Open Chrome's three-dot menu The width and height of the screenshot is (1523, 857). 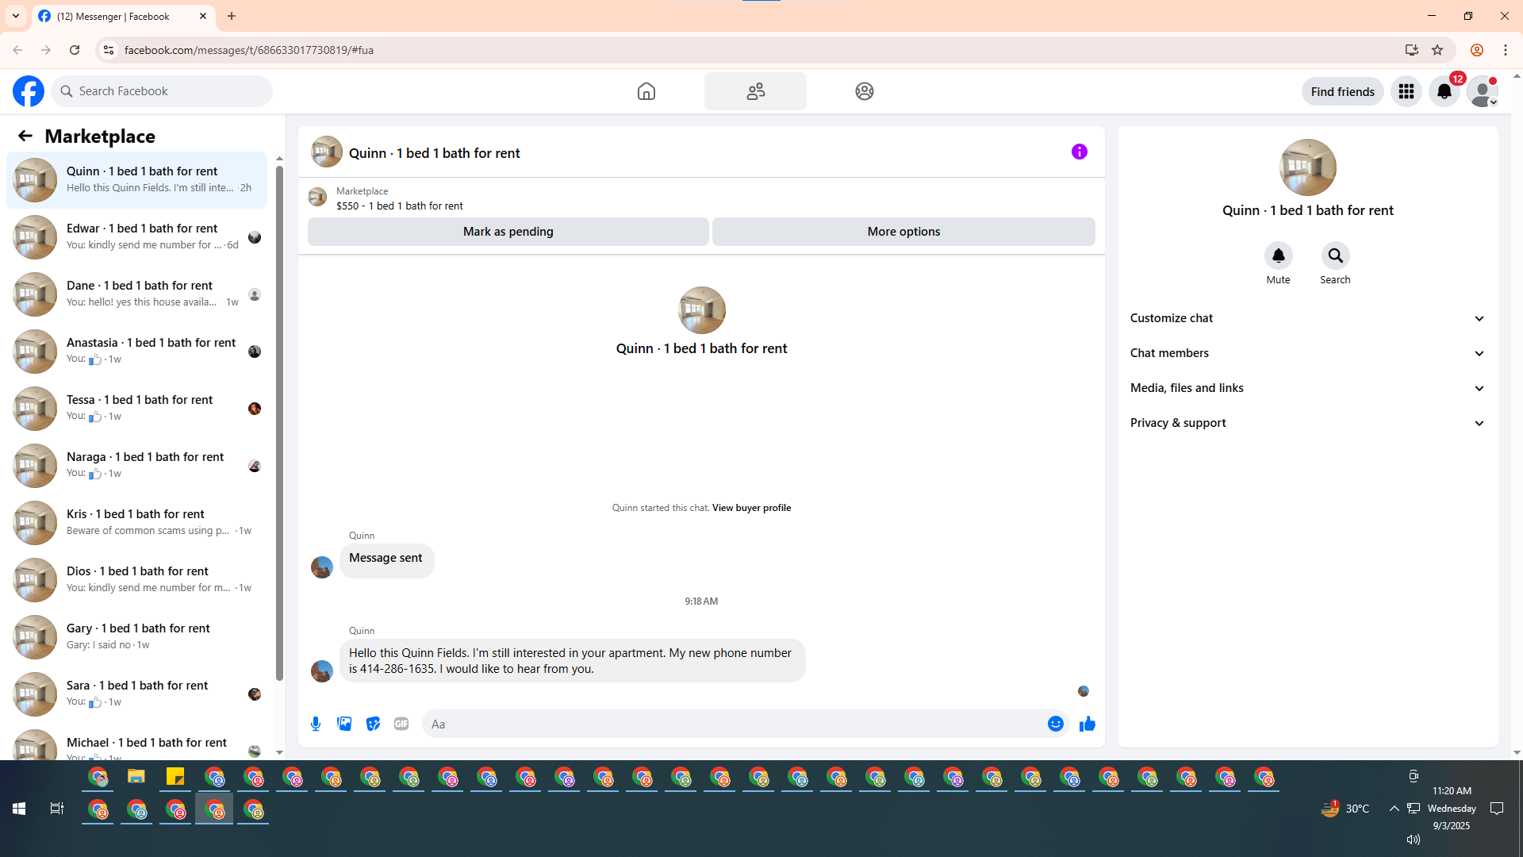tap(1506, 50)
